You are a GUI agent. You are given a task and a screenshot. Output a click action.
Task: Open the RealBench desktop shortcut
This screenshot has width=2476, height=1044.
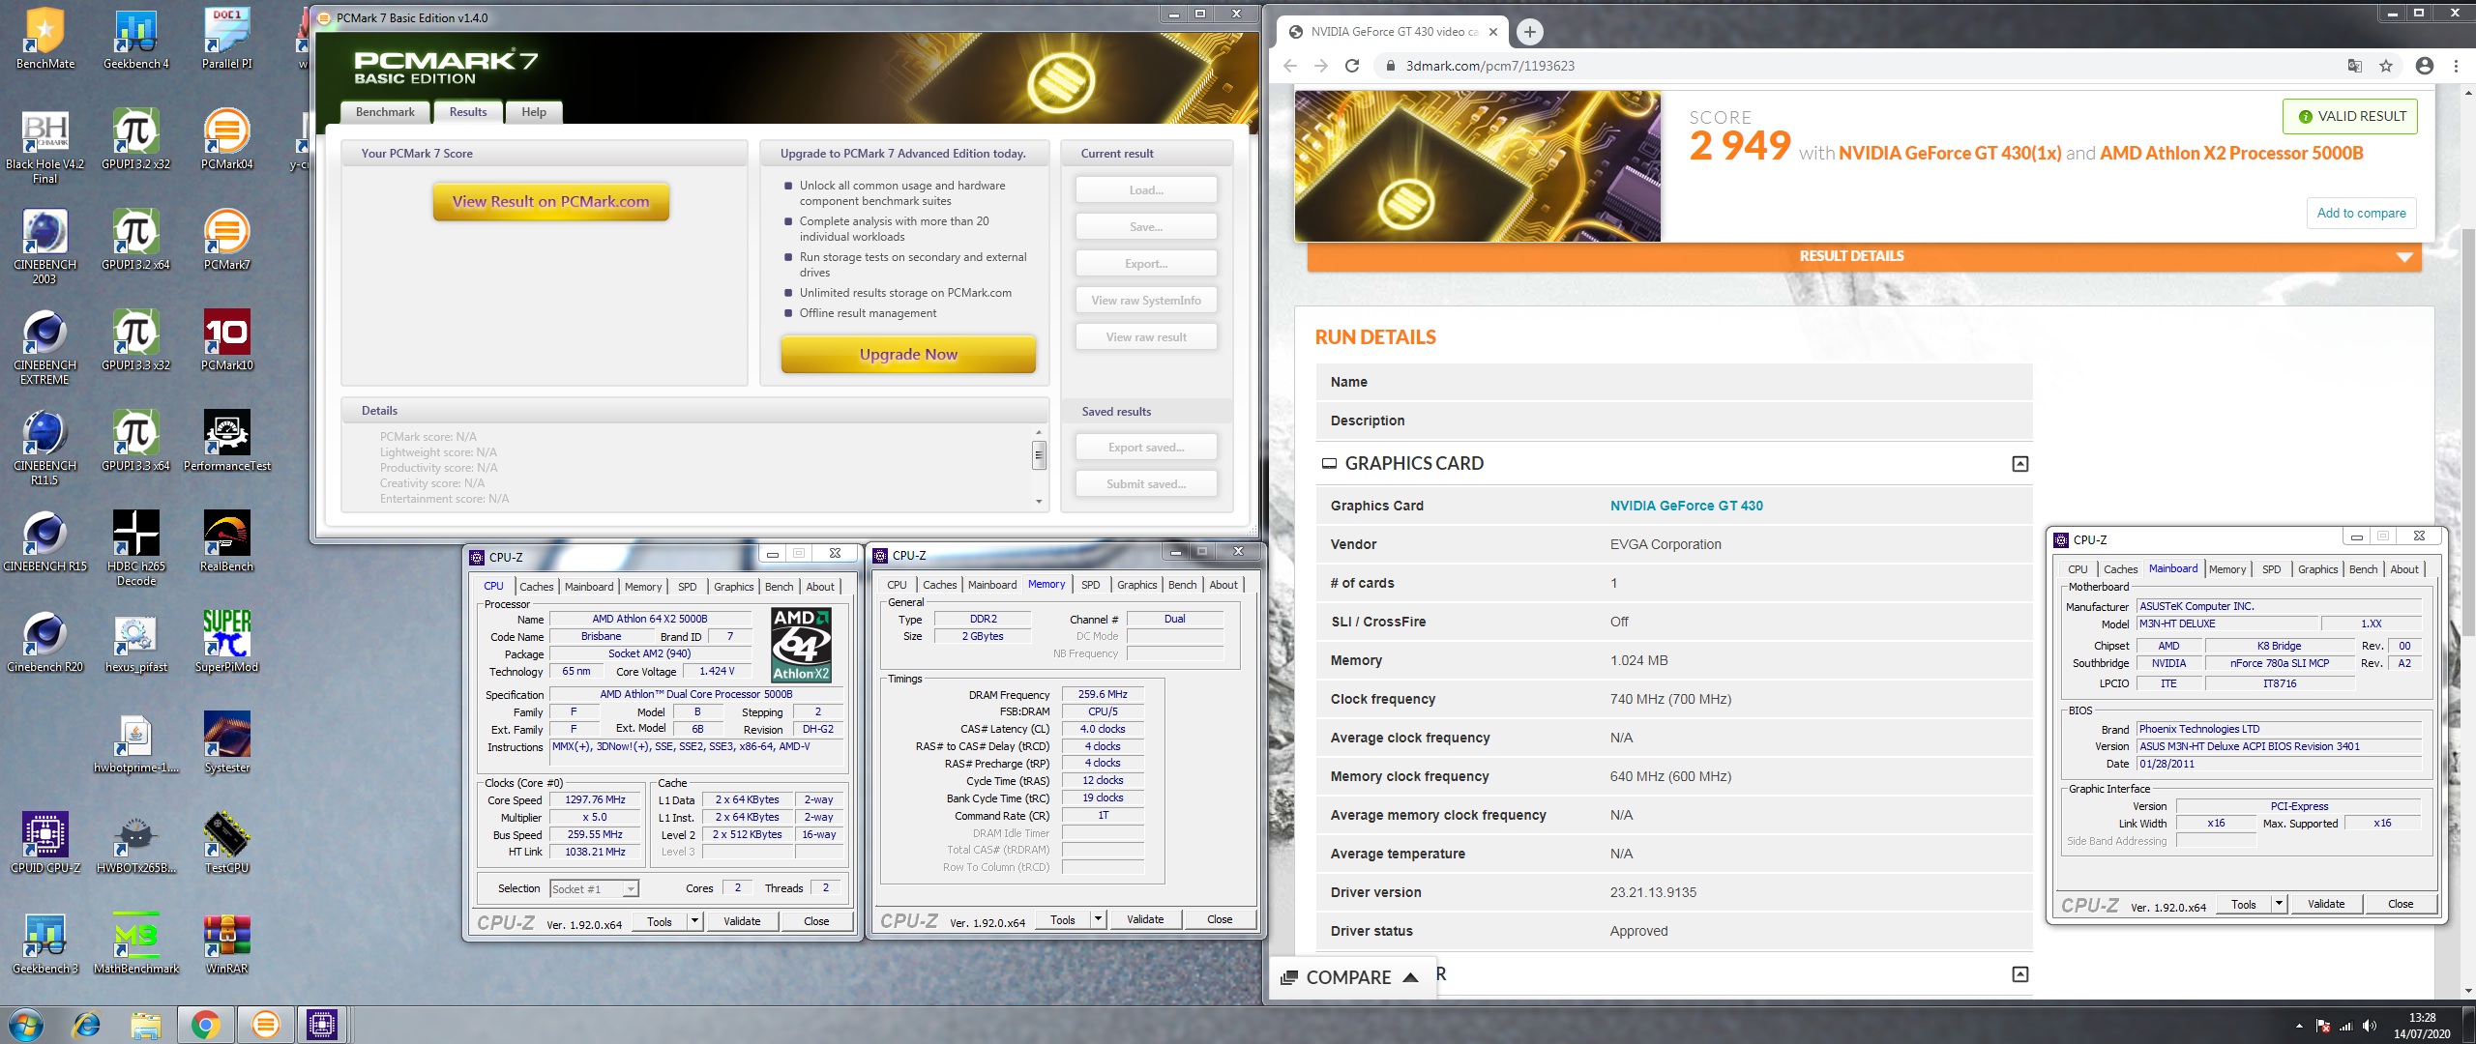point(227,541)
